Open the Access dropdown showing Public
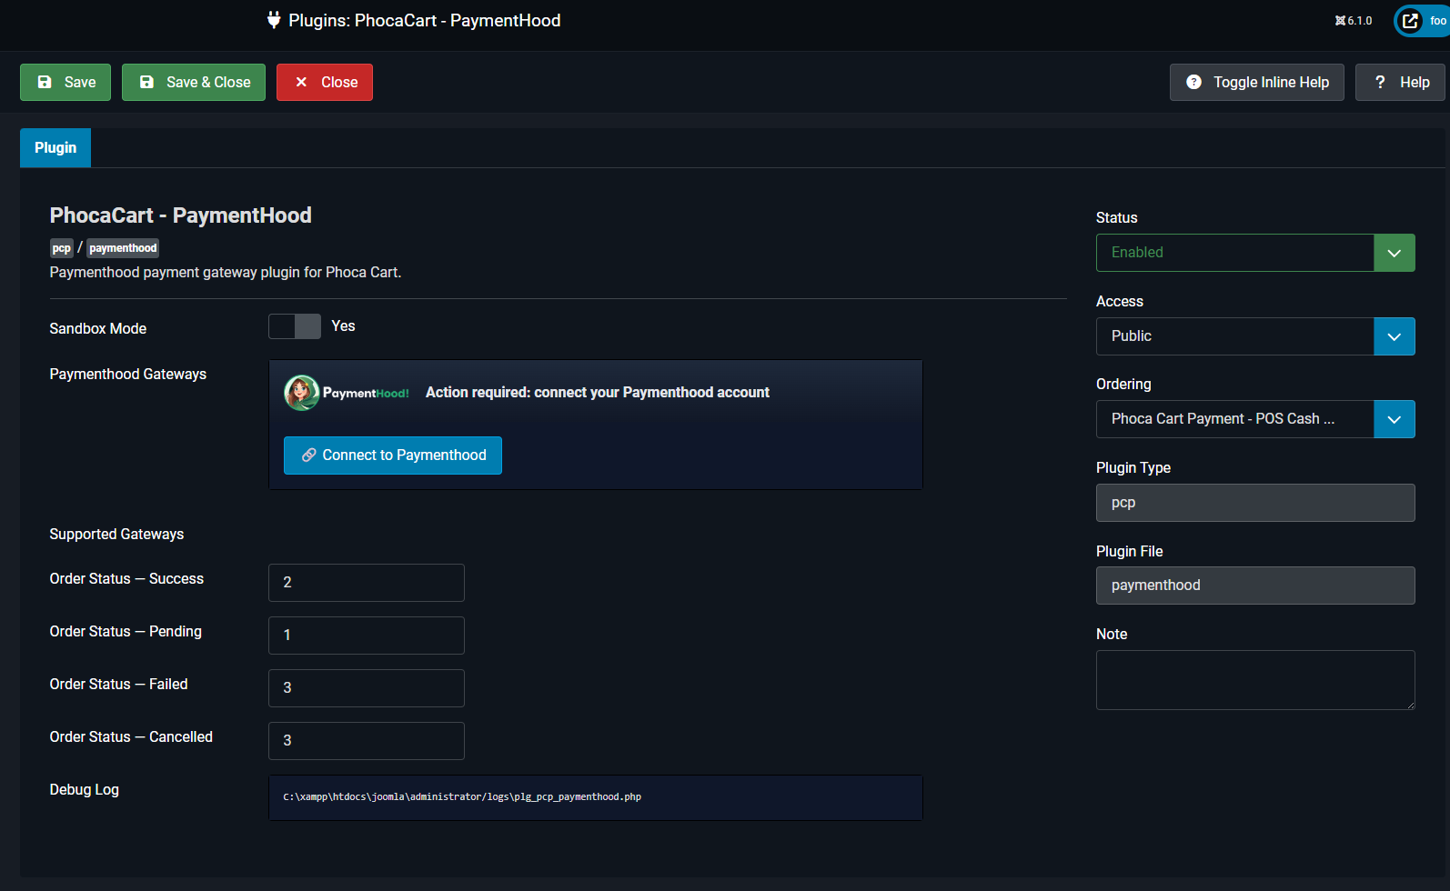Viewport: 1450px width, 891px height. pyautogui.click(x=1255, y=336)
